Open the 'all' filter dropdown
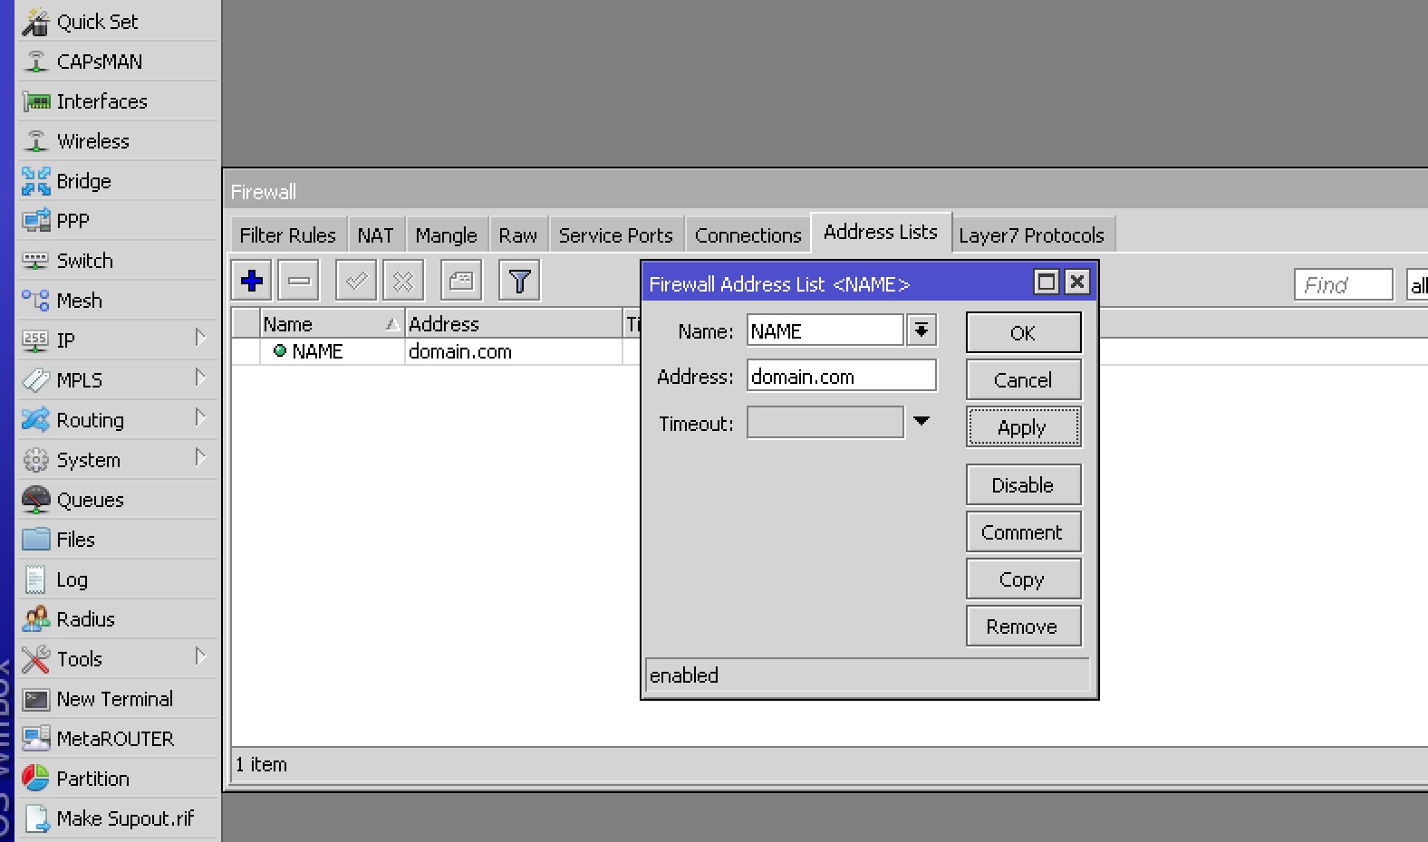This screenshot has height=842, width=1428. (1417, 285)
